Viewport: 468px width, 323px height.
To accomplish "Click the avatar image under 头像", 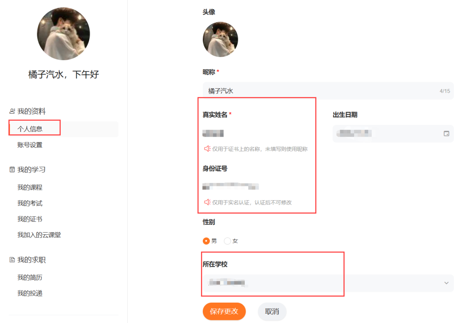I will click(x=220, y=39).
